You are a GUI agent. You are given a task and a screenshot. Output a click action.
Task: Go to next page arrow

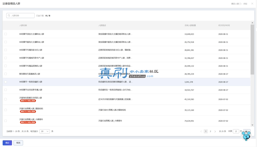click(x=215, y=131)
